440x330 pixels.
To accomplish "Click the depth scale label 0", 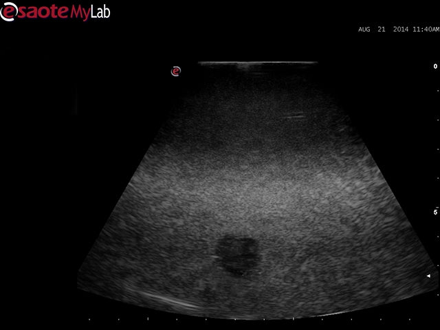I will coord(435,66).
